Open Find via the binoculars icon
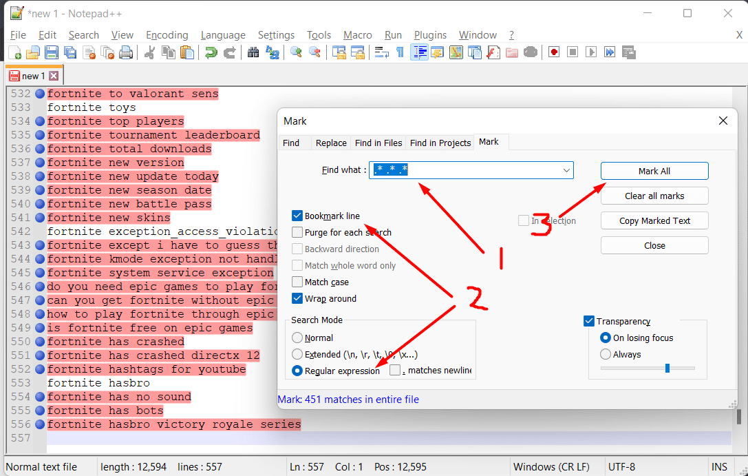 click(253, 52)
